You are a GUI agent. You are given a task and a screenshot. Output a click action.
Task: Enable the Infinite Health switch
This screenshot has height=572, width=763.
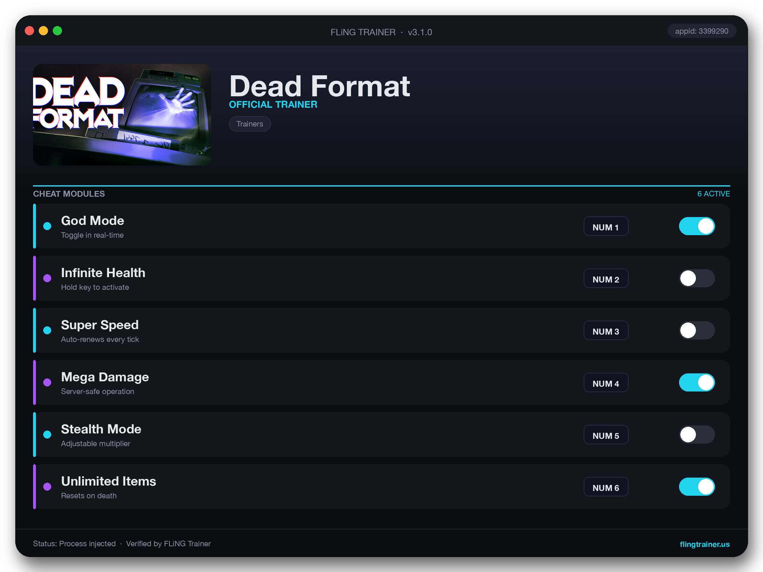point(697,278)
